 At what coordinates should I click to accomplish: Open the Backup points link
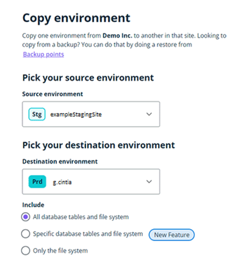[43, 54]
